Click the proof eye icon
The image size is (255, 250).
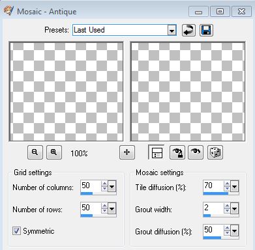click(196, 152)
